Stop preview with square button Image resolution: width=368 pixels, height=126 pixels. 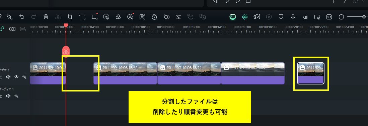[248, 1]
